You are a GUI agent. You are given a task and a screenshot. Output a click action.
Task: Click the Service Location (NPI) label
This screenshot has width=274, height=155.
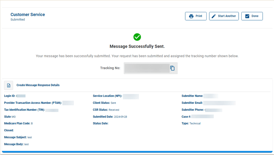[107, 96]
